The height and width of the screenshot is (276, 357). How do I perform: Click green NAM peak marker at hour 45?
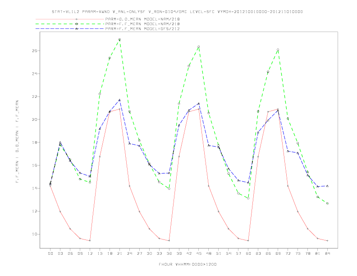tap(199, 47)
